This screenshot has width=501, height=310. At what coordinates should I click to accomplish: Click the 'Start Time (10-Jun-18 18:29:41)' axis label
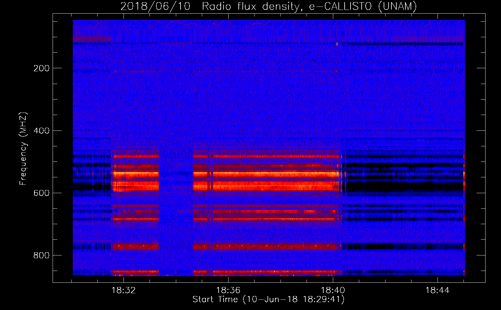click(268, 299)
